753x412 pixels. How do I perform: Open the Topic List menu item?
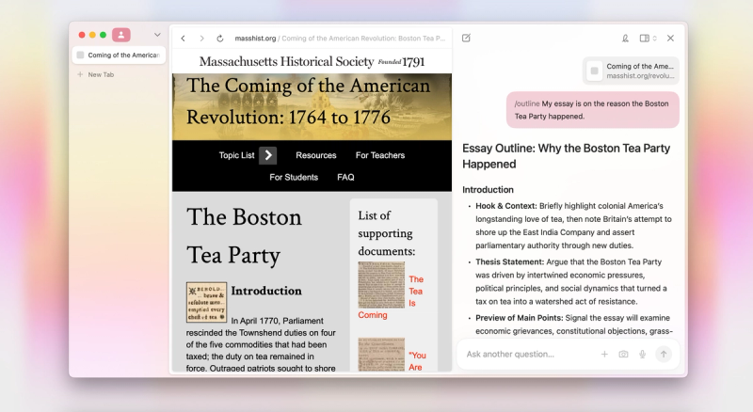point(236,155)
